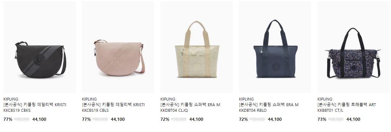Select the ART KKBBT01 CT/L product title
The width and height of the screenshot is (391, 132).
point(347,107)
